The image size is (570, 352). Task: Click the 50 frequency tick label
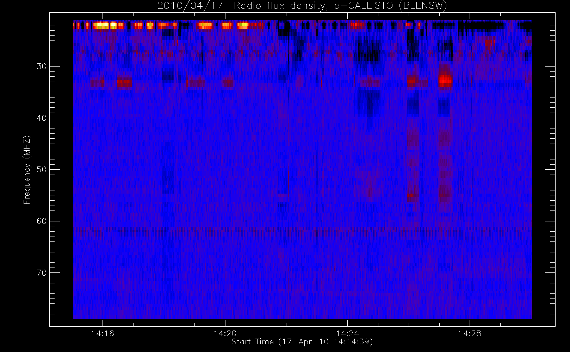pos(42,169)
